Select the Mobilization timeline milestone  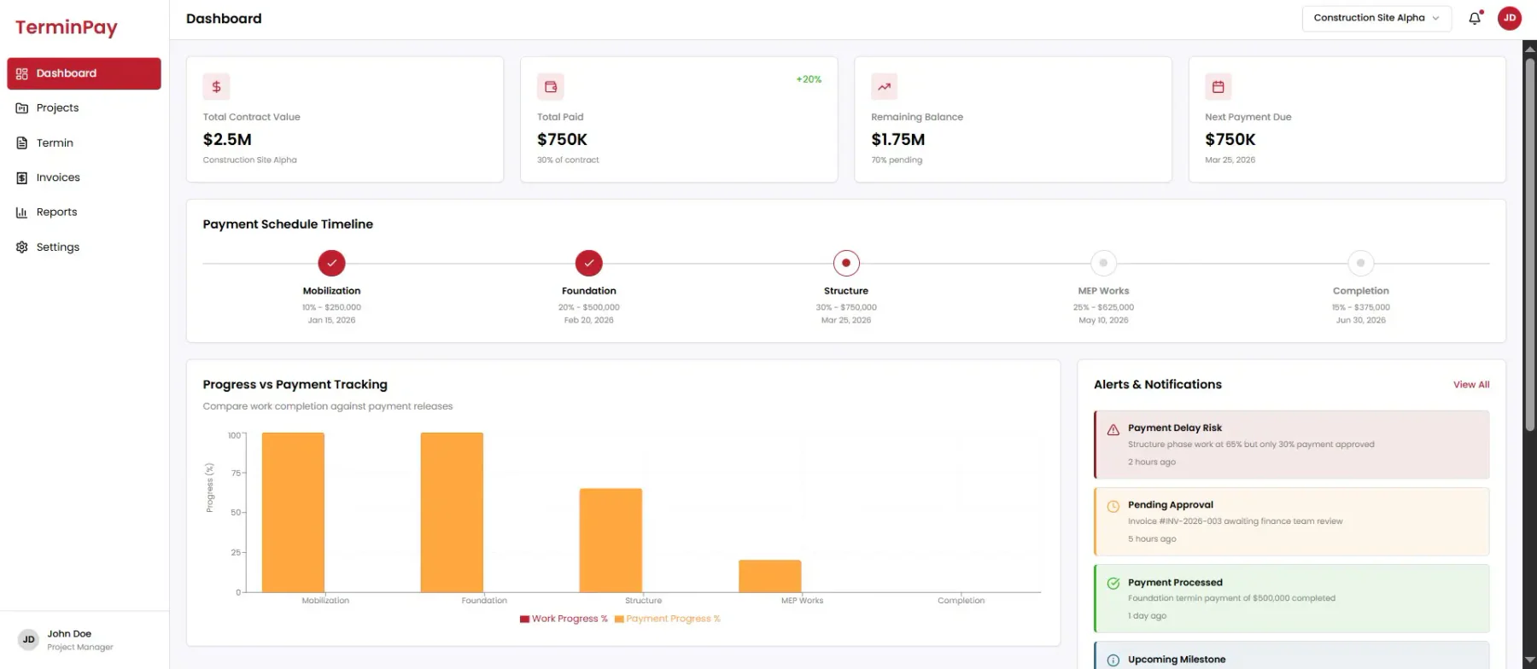[x=332, y=263]
